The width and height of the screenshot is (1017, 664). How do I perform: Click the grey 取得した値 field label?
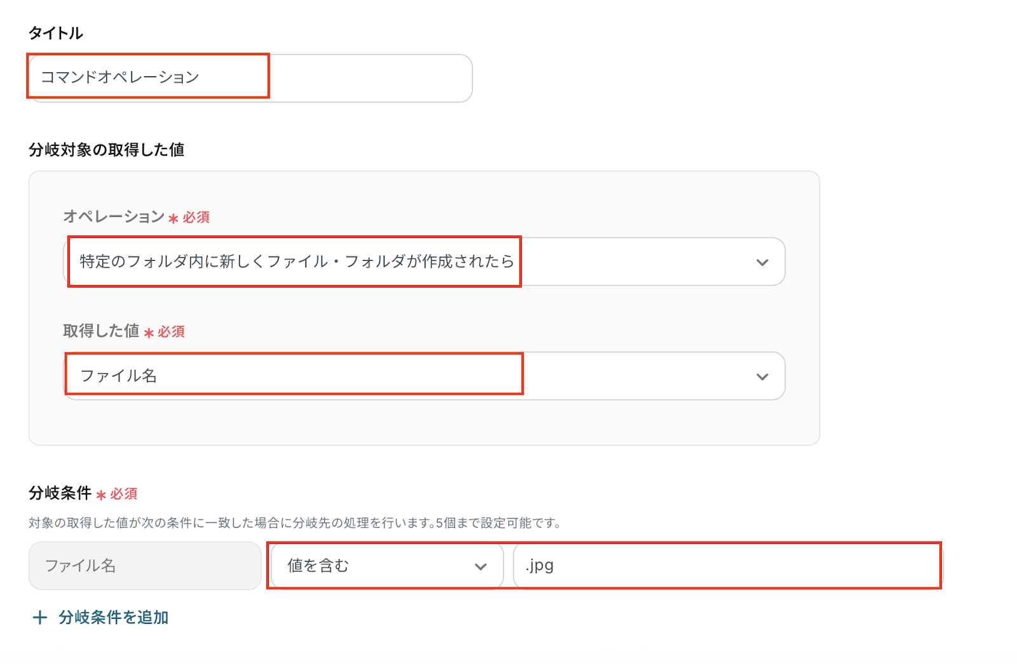pyautogui.click(x=101, y=331)
